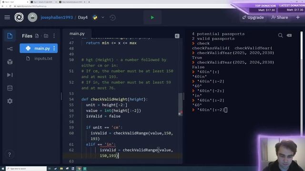Run the program with the green play button
This screenshot has width=305, height=171.
(x=152, y=18)
